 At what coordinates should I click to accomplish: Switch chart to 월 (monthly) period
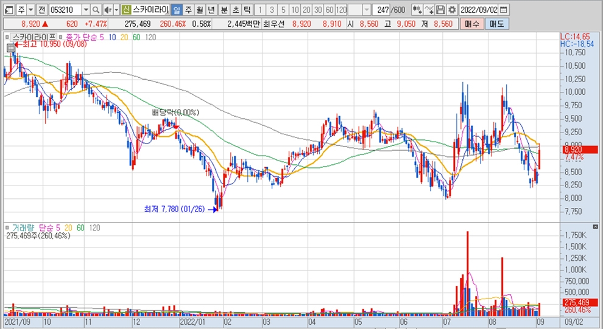click(199, 10)
